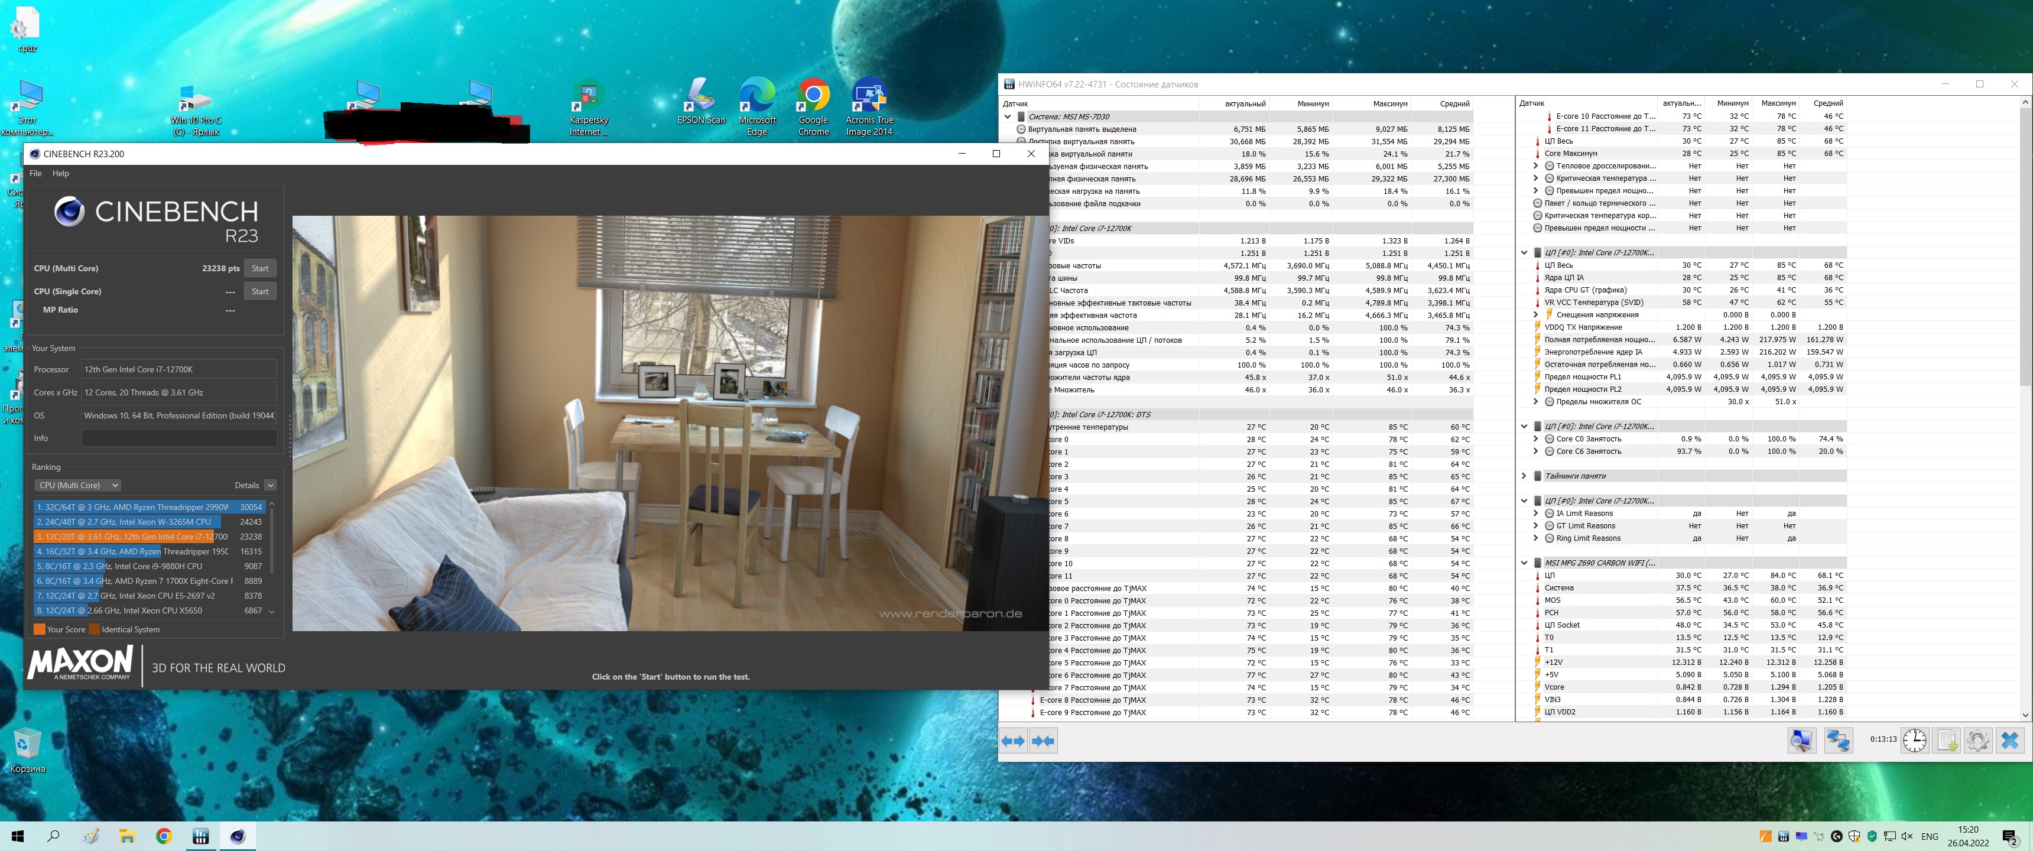This screenshot has height=851, width=2033.
Task: Open HWiNFO sensor search monitor icon
Action: 1801,740
